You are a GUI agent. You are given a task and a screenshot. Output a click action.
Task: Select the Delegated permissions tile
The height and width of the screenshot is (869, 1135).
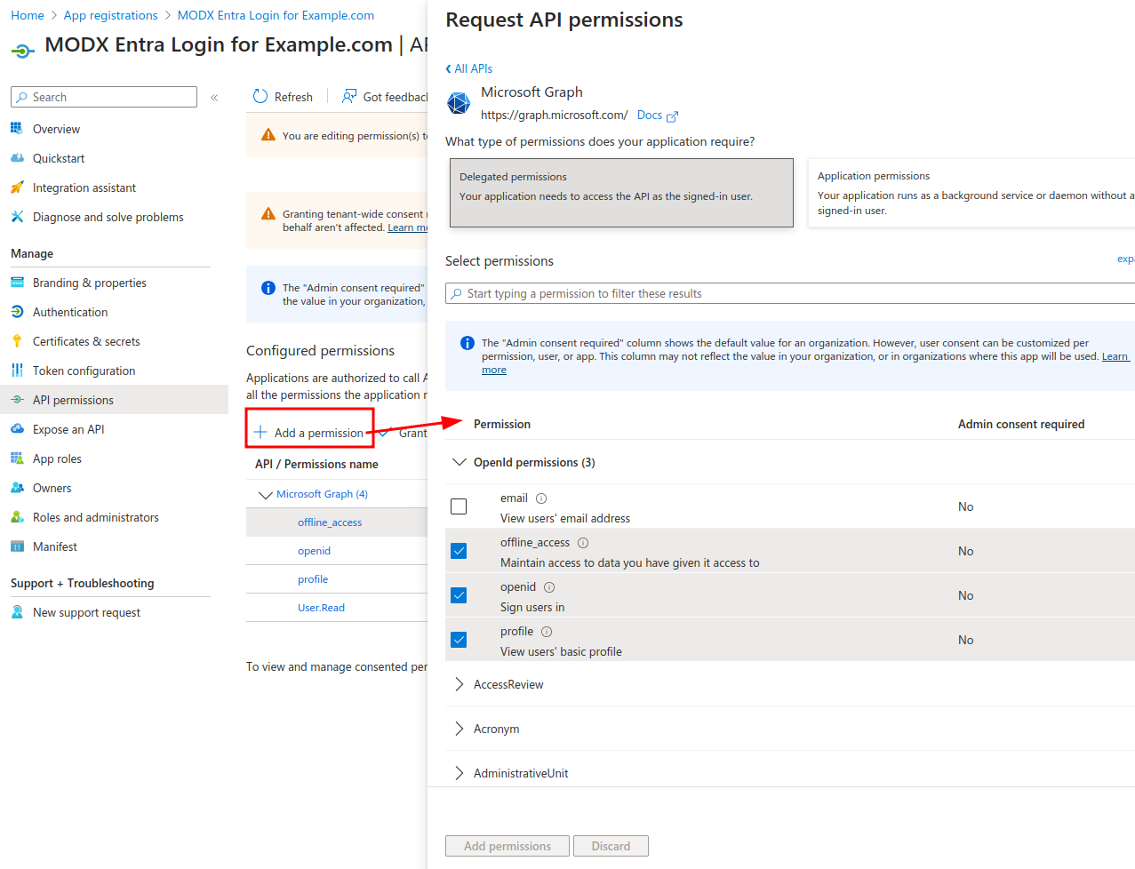tap(621, 193)
